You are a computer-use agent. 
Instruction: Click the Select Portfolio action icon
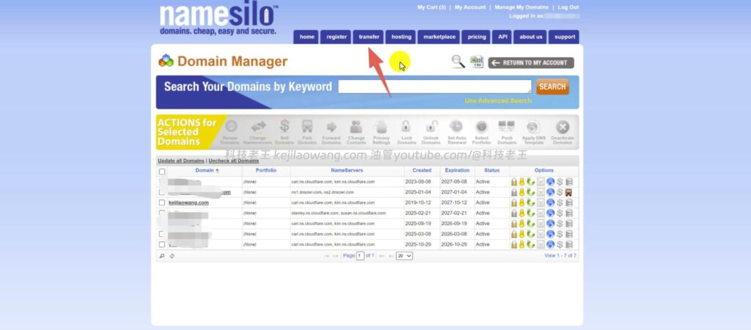[481, 126]
